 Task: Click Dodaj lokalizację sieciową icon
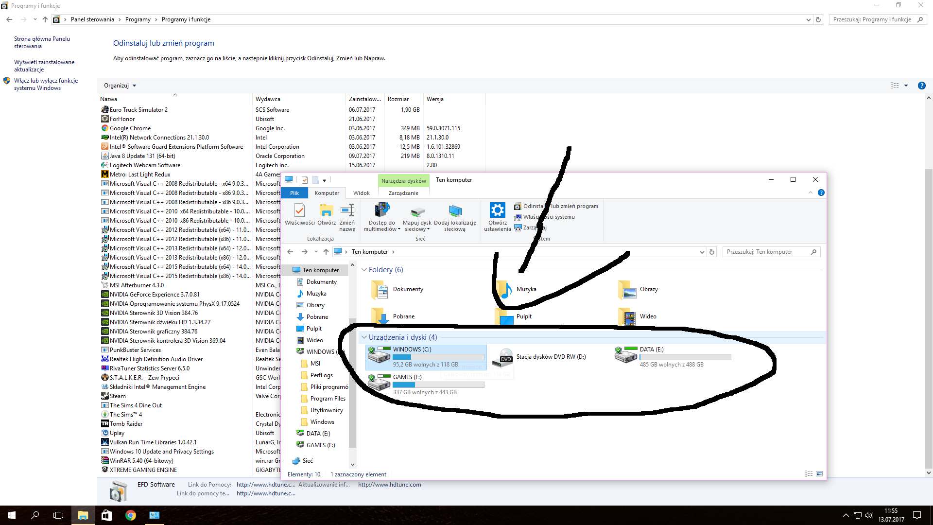point(455,211)
